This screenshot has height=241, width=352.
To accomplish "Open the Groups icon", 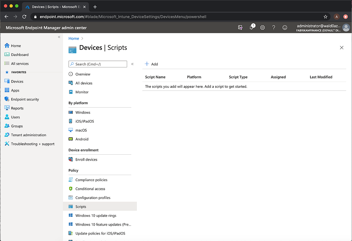I will [x=7, y=126].
